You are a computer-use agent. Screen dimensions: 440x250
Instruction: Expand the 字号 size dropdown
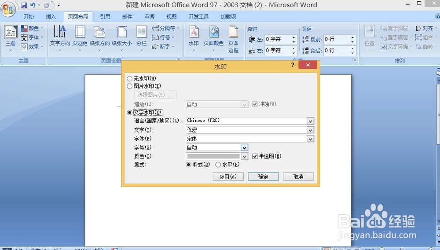(244, 147)
